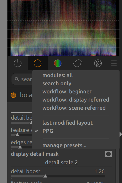
Task: Click the waveform histogram display
Action: tap(63, 28)
